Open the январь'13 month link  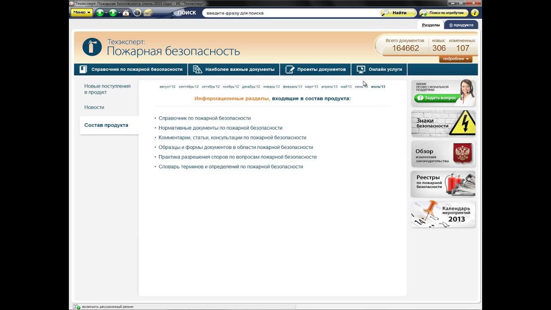tap(271, 87)
